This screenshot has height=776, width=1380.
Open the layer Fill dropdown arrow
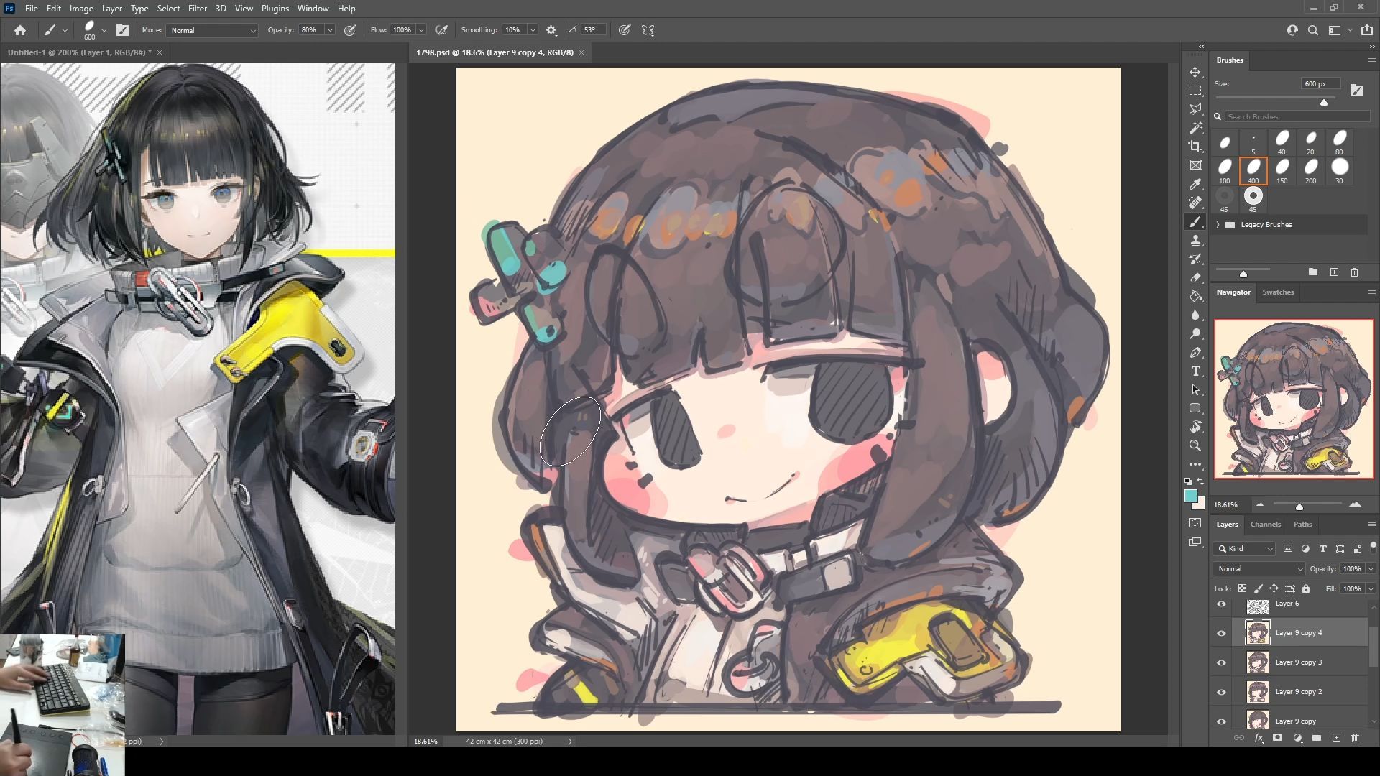click(x=1371, y=589)
